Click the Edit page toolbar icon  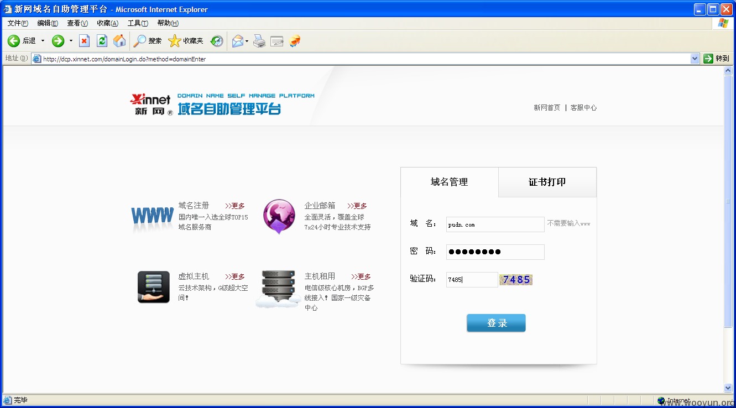[277, 41]
